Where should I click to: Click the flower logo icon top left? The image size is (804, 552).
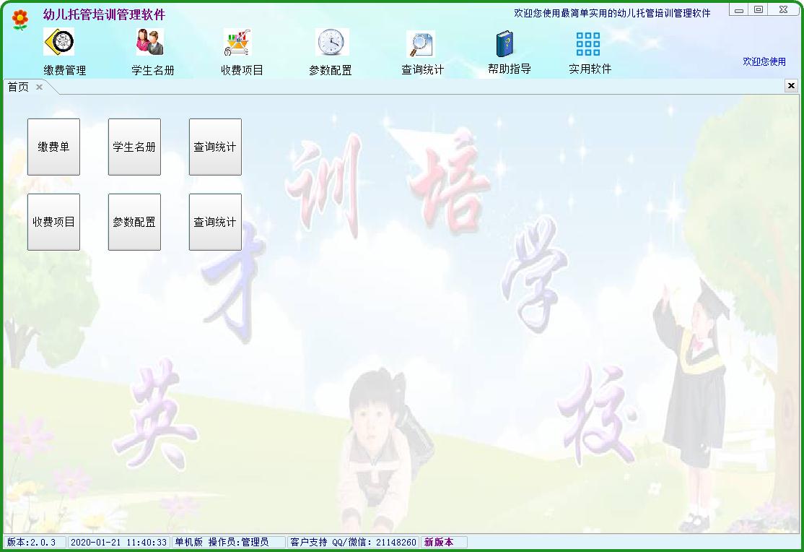(x=18, y=18)
